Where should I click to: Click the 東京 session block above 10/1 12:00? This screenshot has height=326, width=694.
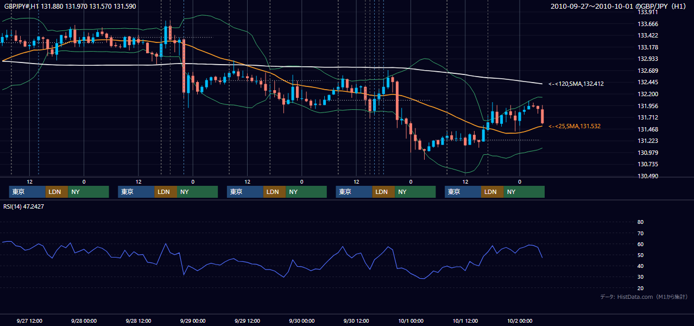pos(463,192)
